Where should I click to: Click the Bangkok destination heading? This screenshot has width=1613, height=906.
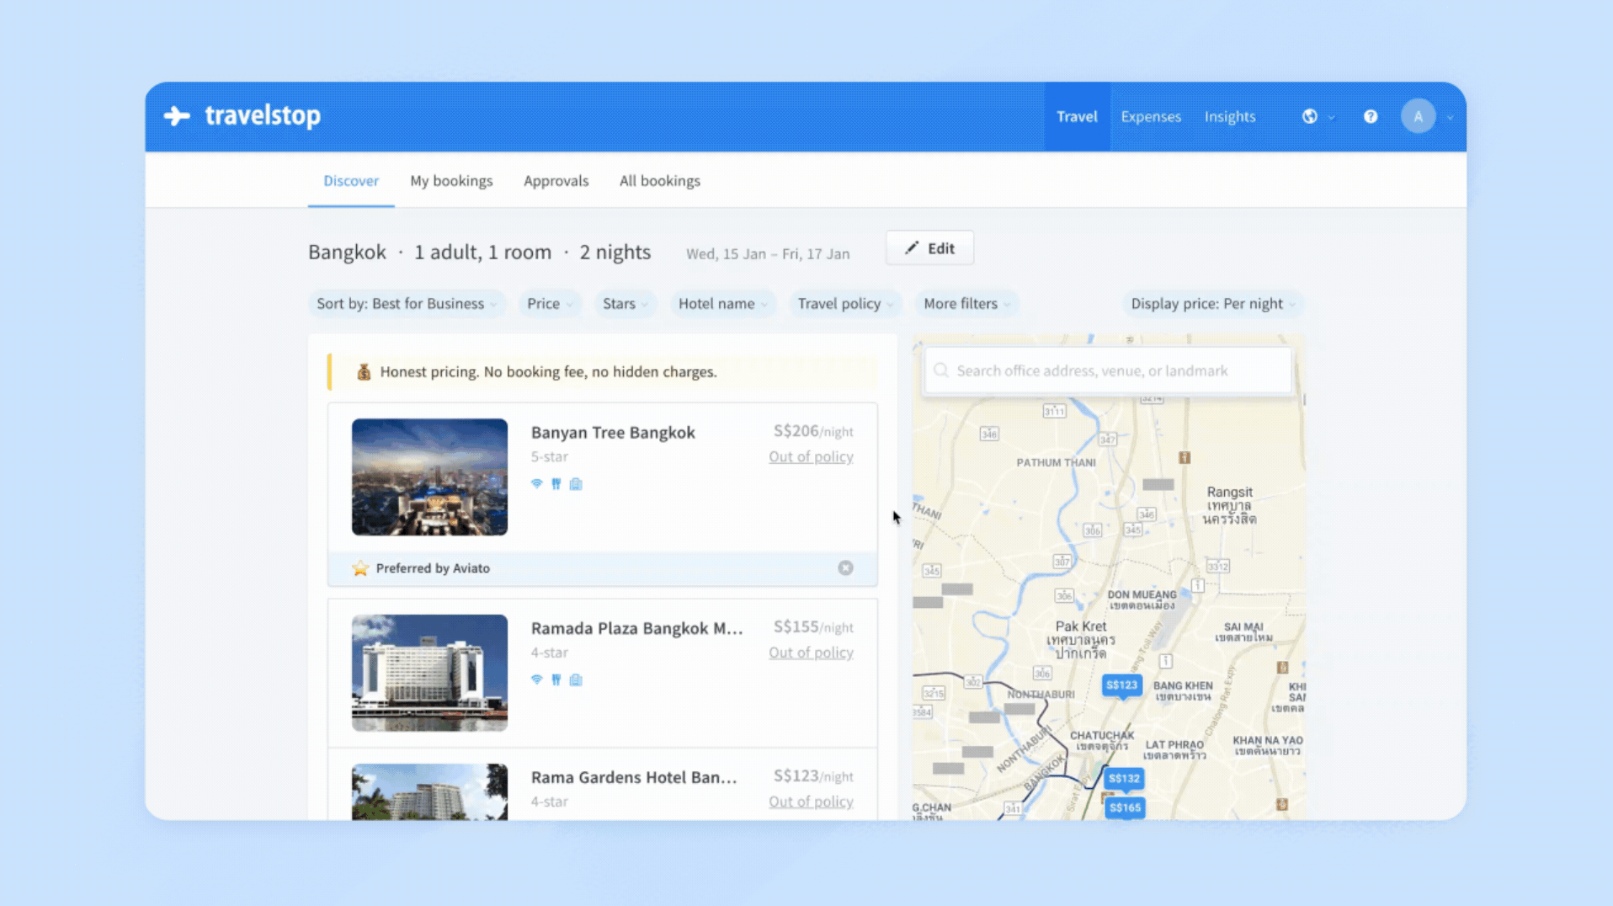(x=347, y=252)
